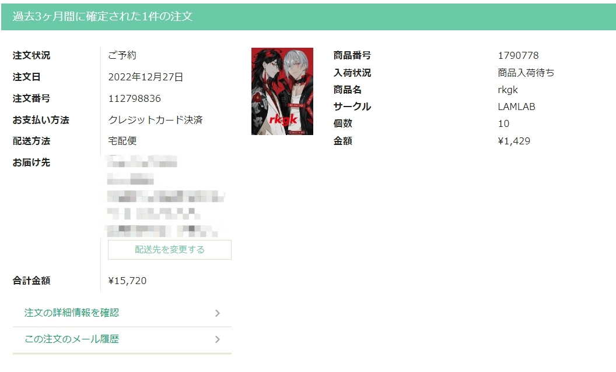Click the item price ¥1,429
616x372 pixels.
[514, 141]
